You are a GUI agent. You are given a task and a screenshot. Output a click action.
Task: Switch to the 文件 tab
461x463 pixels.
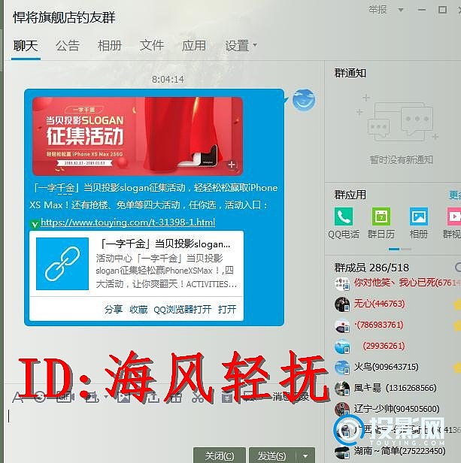(152, 45)
